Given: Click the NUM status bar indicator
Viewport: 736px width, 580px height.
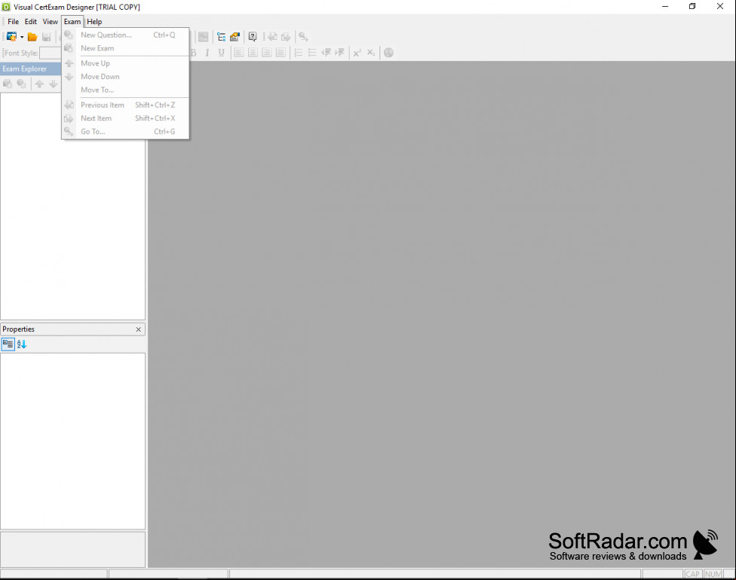Looking at the screenshot, I should pyautogui.click(x=713, y=574).
